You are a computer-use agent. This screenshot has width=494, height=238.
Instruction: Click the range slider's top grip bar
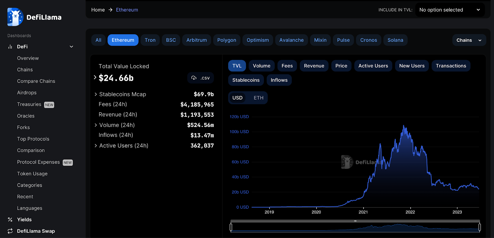point(355,221)
